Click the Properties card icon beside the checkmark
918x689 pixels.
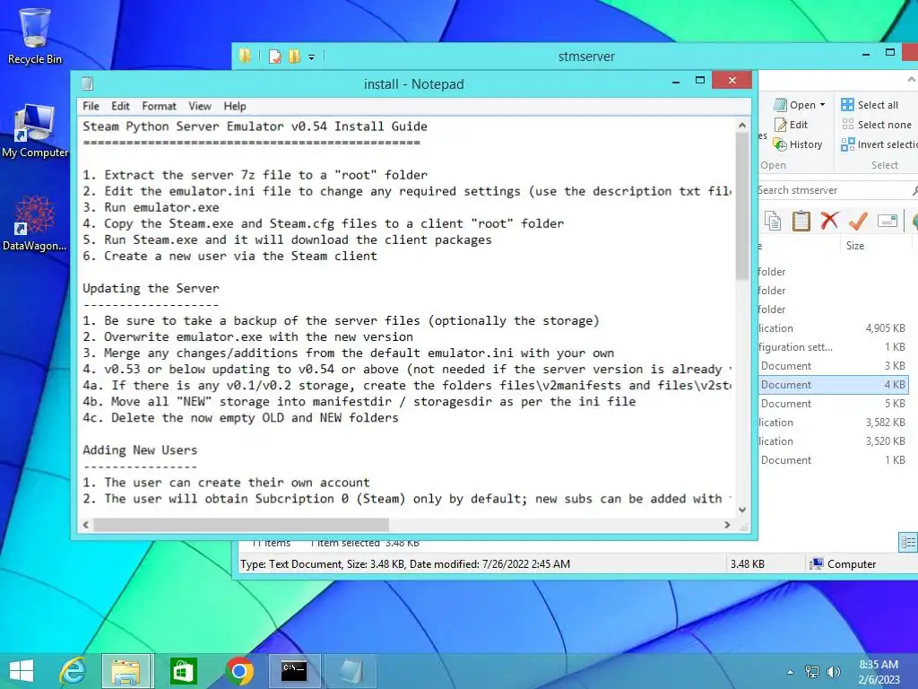888,221
